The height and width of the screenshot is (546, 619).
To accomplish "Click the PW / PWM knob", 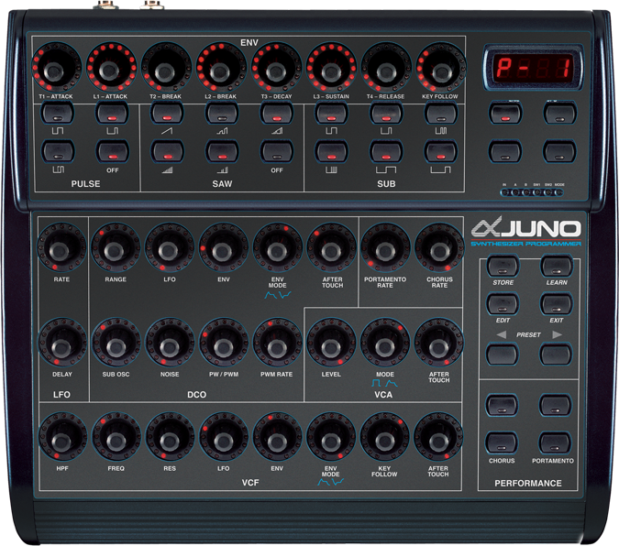I will [x=224, y=343].
